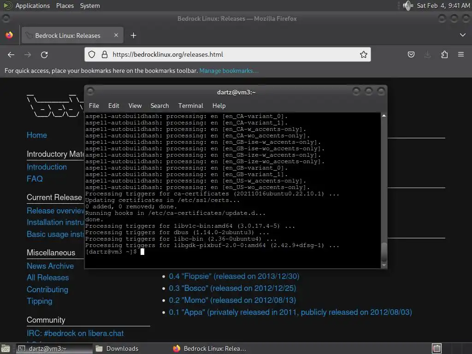Screen dimensions: 472x354
Task: Bookmark this page with star icon
Action: pyautogui.click(x=364, y=54)
